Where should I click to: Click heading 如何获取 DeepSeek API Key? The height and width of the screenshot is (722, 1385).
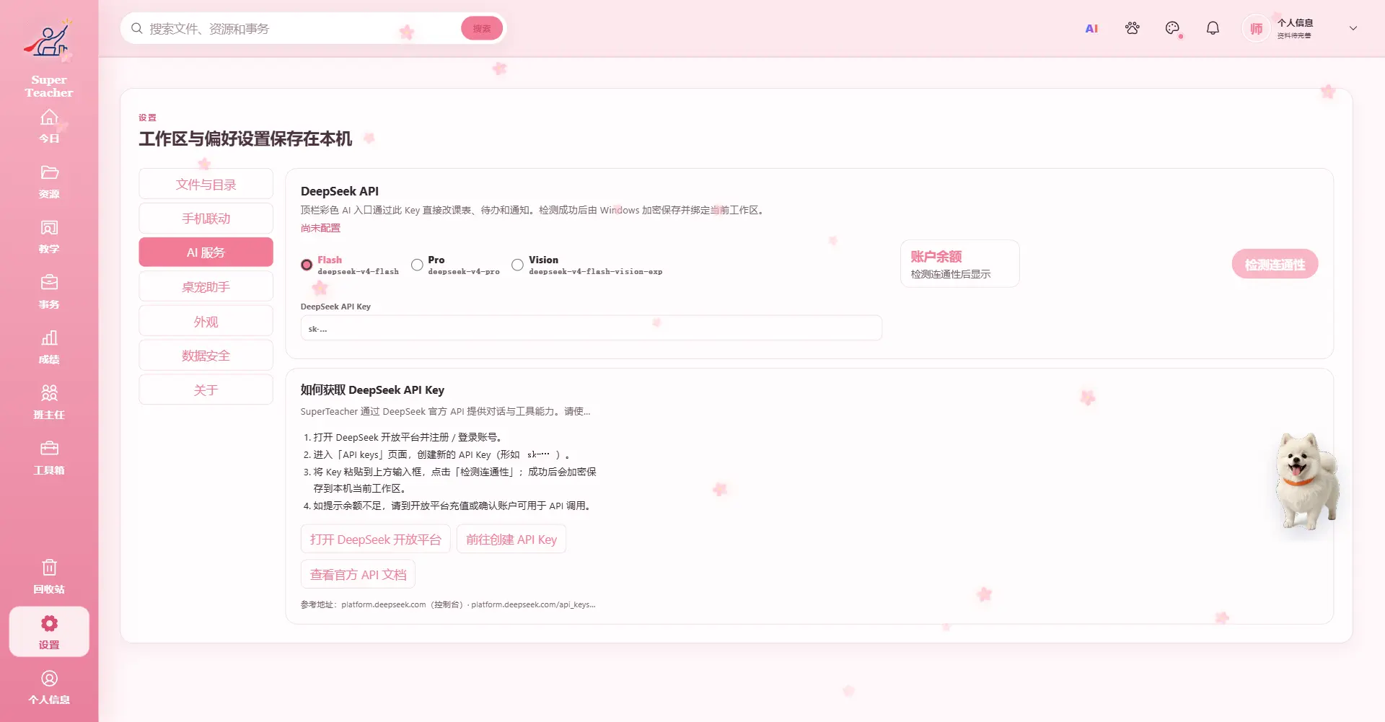coord(372,389)
